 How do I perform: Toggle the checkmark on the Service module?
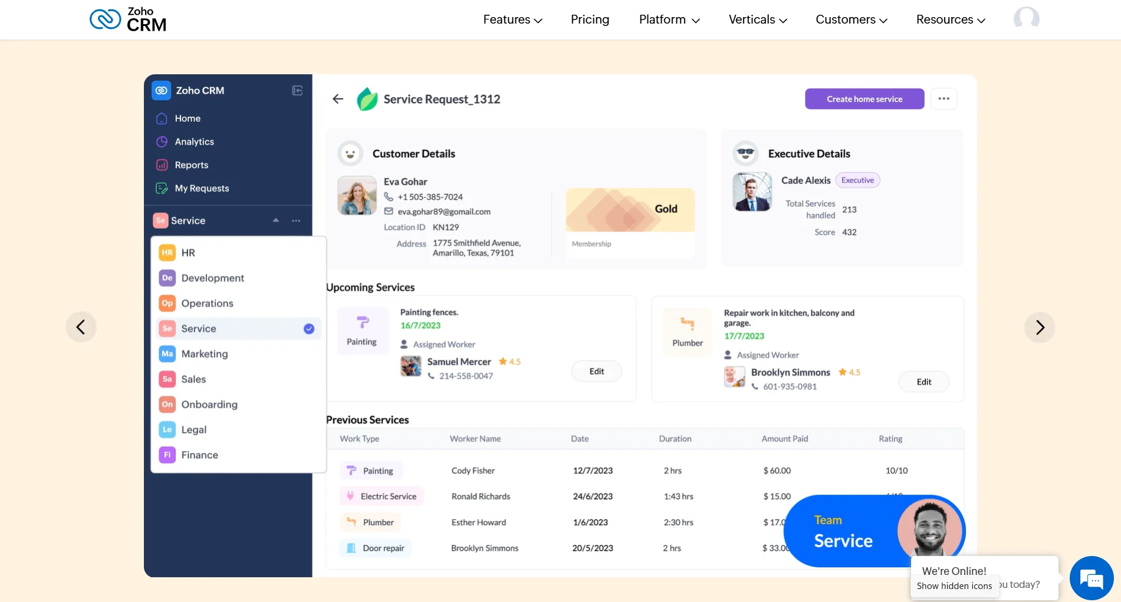click(x=308, y=328)
